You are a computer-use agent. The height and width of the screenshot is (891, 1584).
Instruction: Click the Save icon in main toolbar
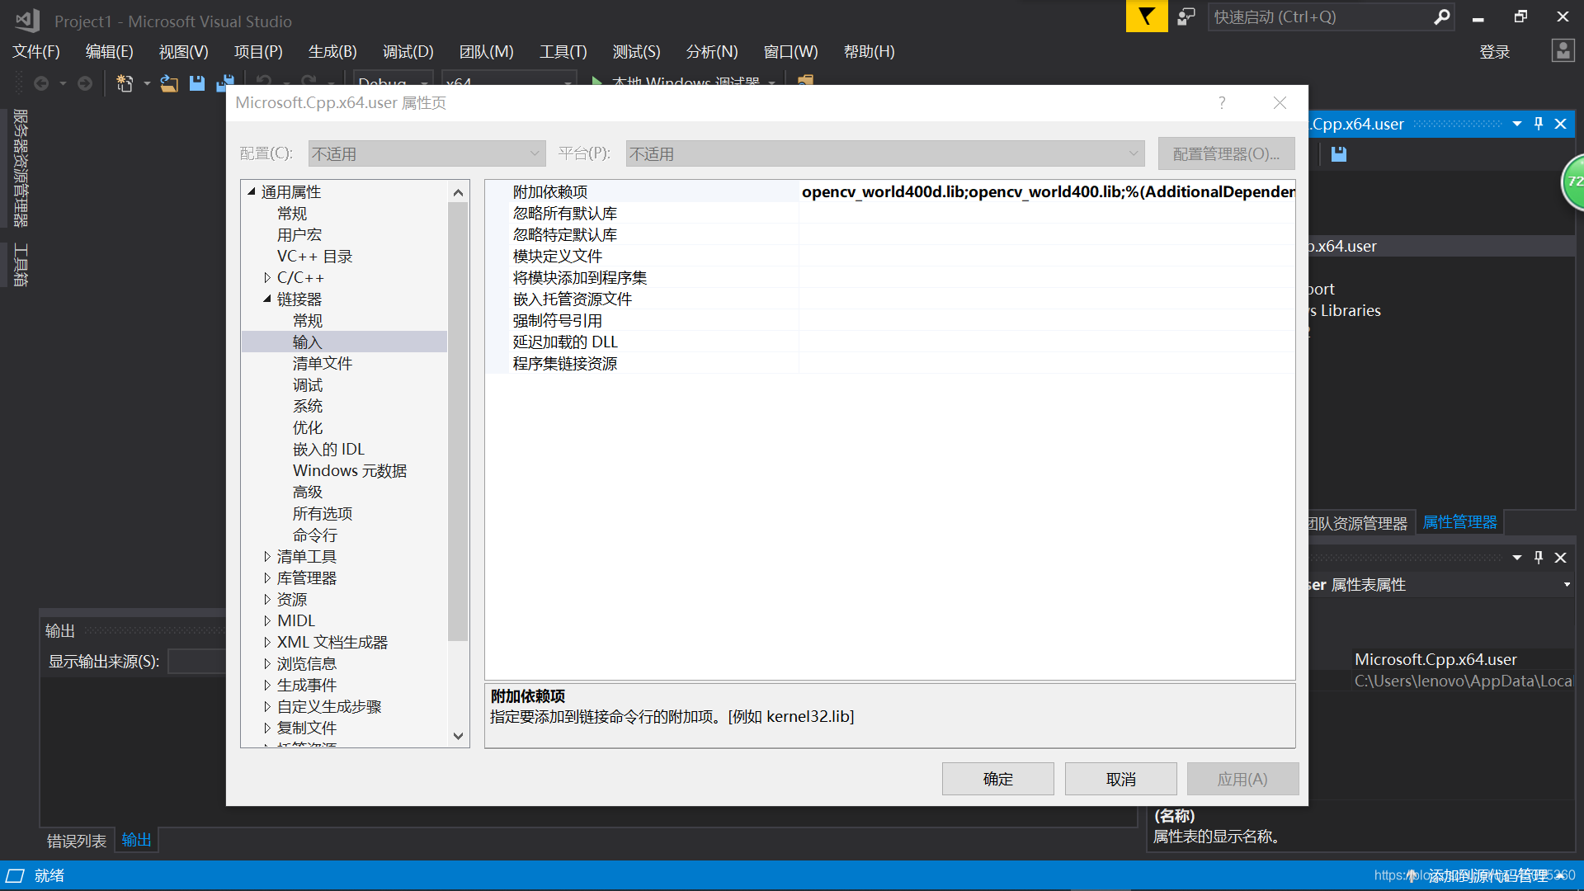[197, 83]
